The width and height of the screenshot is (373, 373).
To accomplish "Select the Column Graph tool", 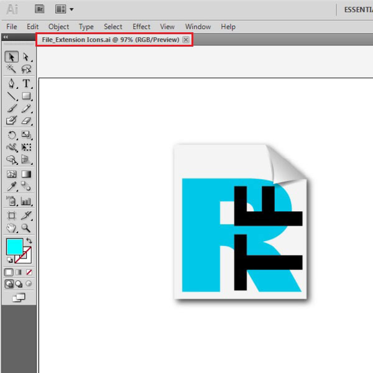I will (26, 201).
